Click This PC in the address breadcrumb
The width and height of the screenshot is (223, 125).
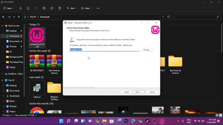pyautogui.click(x=33, y=17)
